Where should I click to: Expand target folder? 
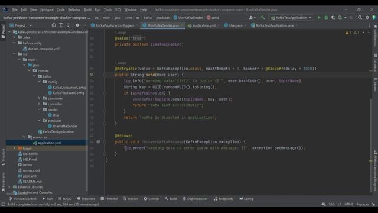14,148
